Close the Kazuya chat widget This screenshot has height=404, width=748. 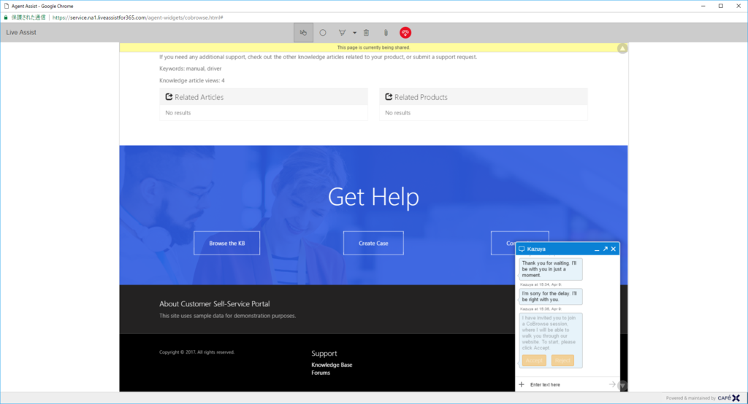pyautogui.click(x=614, y=249)
